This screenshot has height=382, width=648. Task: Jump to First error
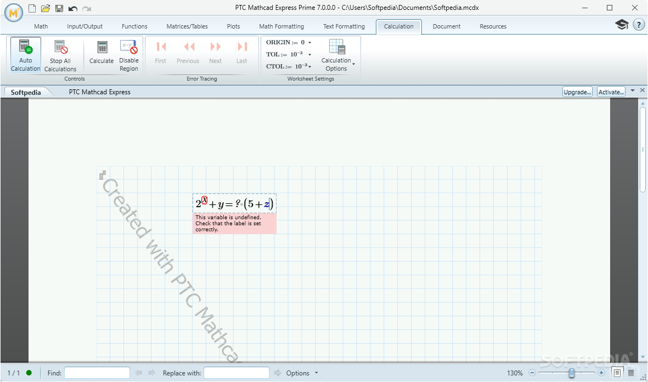(160, 52)
